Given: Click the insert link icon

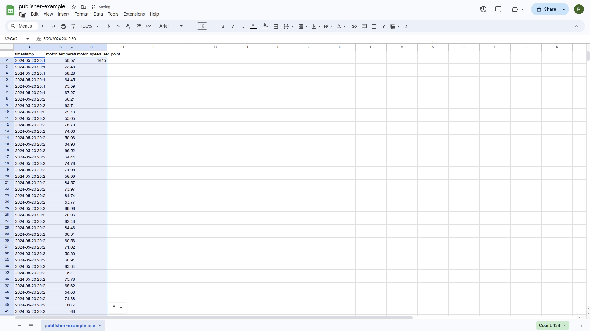Looking at the screenshot, I should coord(354,26).
